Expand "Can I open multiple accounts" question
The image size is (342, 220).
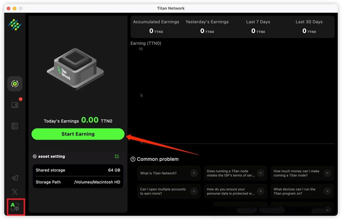[194, 191]
